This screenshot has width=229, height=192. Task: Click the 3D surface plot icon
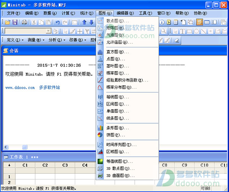coord(100,176)
